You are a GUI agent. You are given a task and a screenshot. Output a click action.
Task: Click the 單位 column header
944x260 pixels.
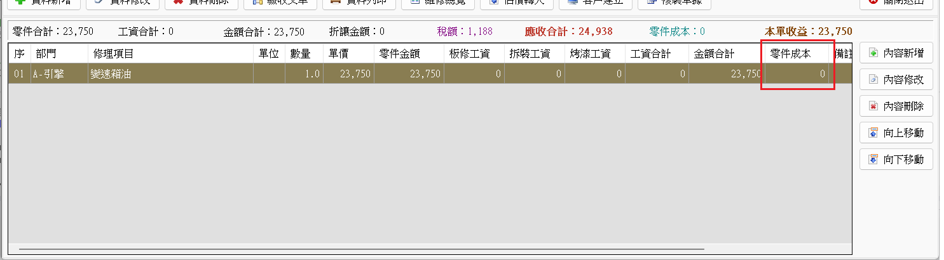[269, 54]
